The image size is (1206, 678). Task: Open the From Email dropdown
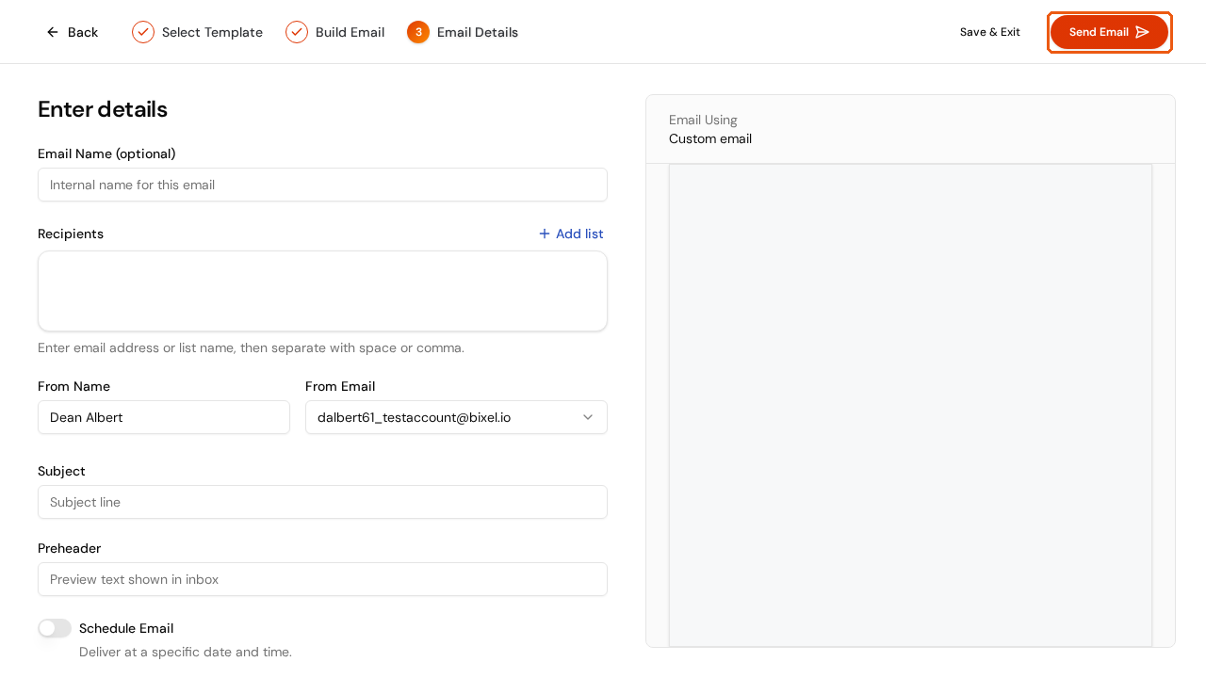pos(456,417)
